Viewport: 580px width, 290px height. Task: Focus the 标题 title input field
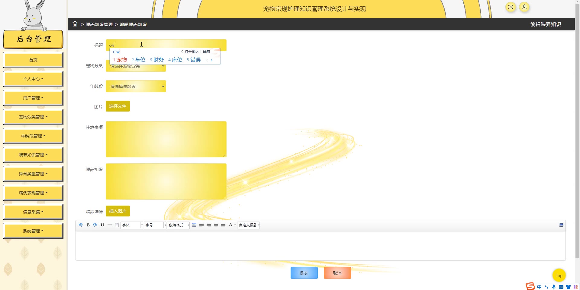pyautogui.click(x=166, y=45)
